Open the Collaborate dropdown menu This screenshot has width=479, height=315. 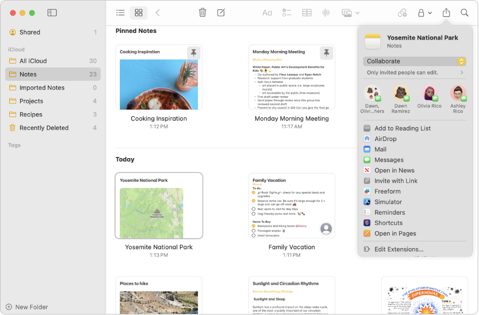coord(414,61)
